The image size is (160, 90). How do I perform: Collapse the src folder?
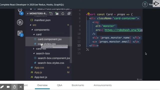coord(30,25)
